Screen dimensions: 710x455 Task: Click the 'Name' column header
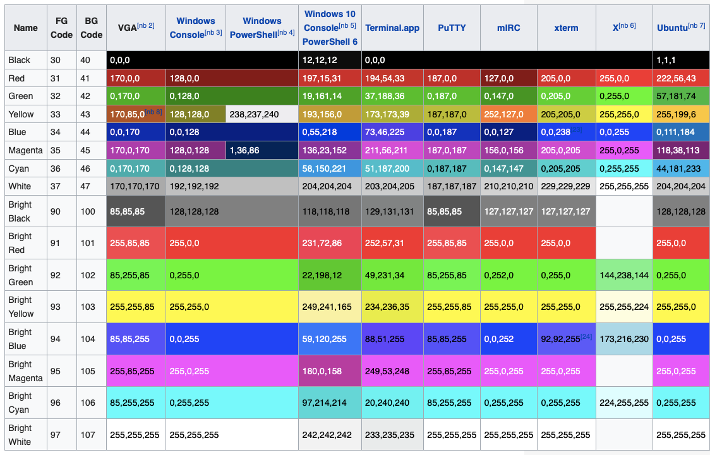[x=26, y=28]
